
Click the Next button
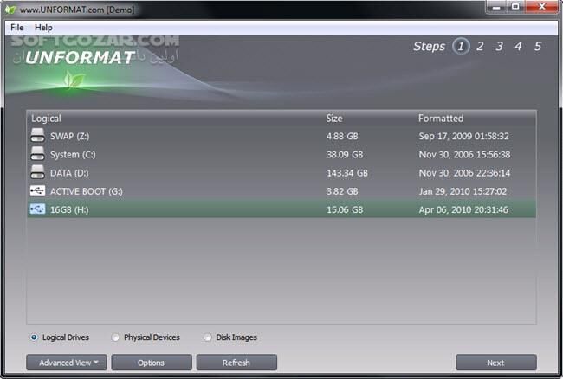click(495, 363)
